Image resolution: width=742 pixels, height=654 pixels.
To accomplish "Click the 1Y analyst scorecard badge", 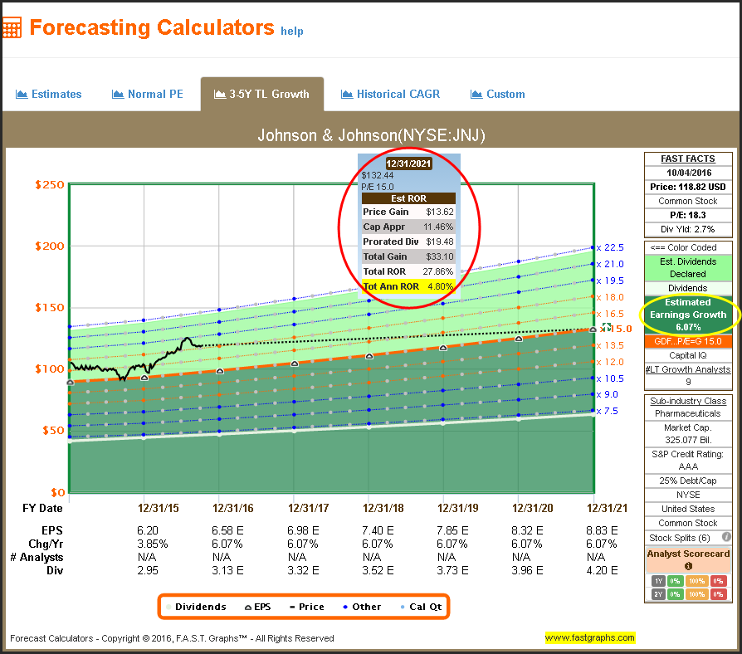I will coord(657,582).
